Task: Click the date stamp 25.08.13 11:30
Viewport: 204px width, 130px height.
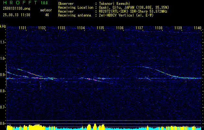Action: [17, 15]
